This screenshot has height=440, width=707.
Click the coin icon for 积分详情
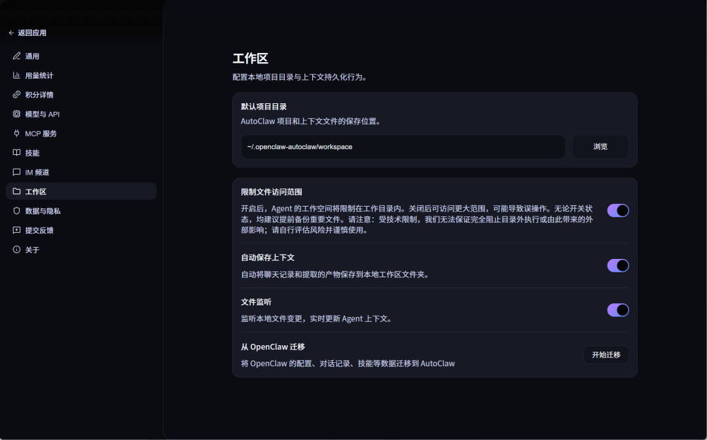click(16, 95)
